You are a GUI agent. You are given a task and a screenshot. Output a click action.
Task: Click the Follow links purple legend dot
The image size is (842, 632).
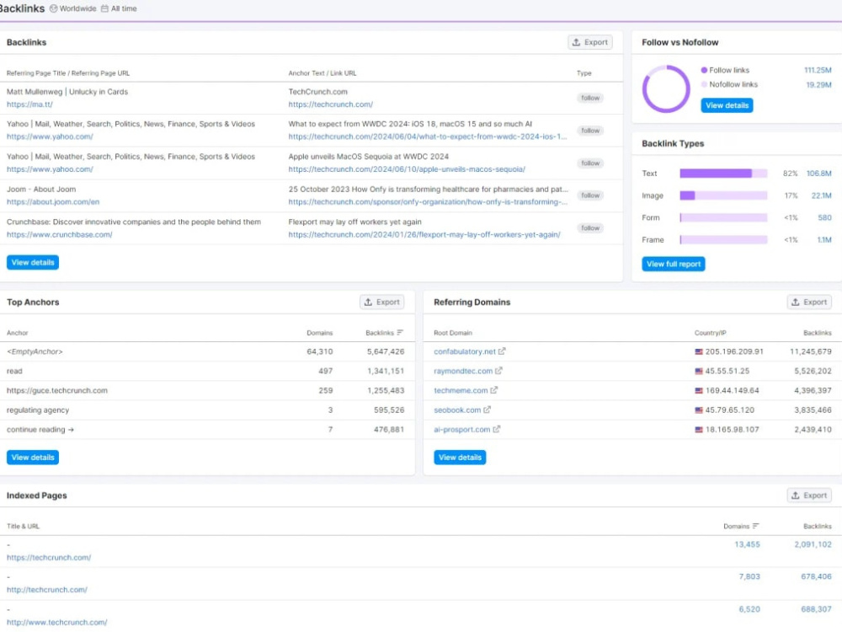click(x=704, y=71)
